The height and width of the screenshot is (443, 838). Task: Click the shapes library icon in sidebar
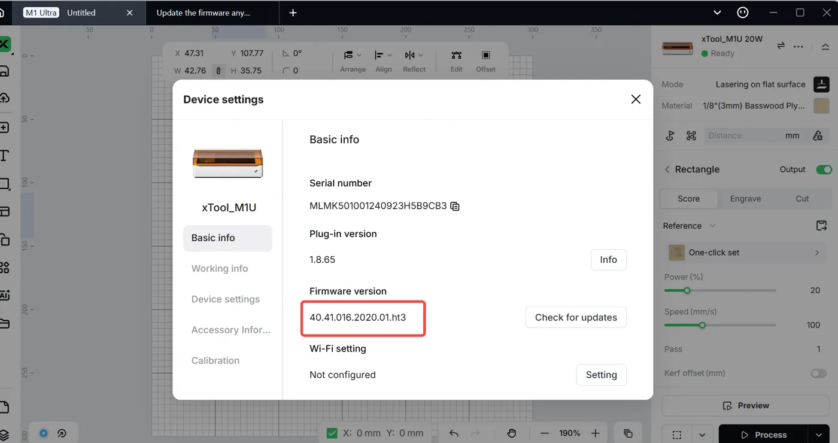coord(4,239)
